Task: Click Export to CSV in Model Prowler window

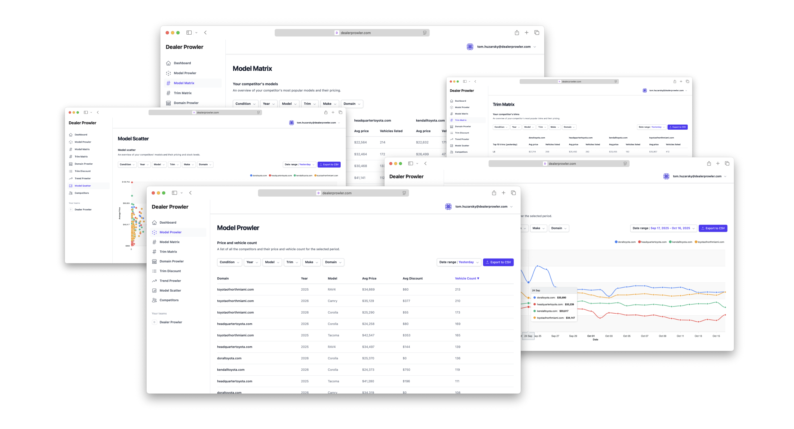Action: (x=498, y=262)
